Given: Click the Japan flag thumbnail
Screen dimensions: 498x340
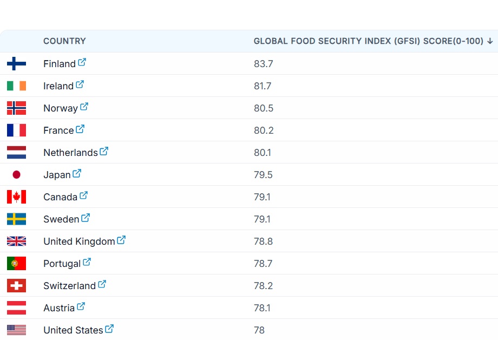Looking at the screenshot, I should (x=16, y=175).
